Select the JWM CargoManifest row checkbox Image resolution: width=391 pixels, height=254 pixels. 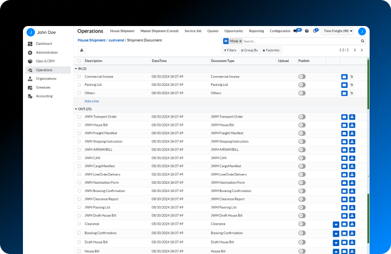coord(79,166)
